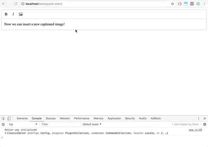Viewport: 208px width, 147px height.
Task: Open DevTools more options menu
Action: [x=199, y=119]
